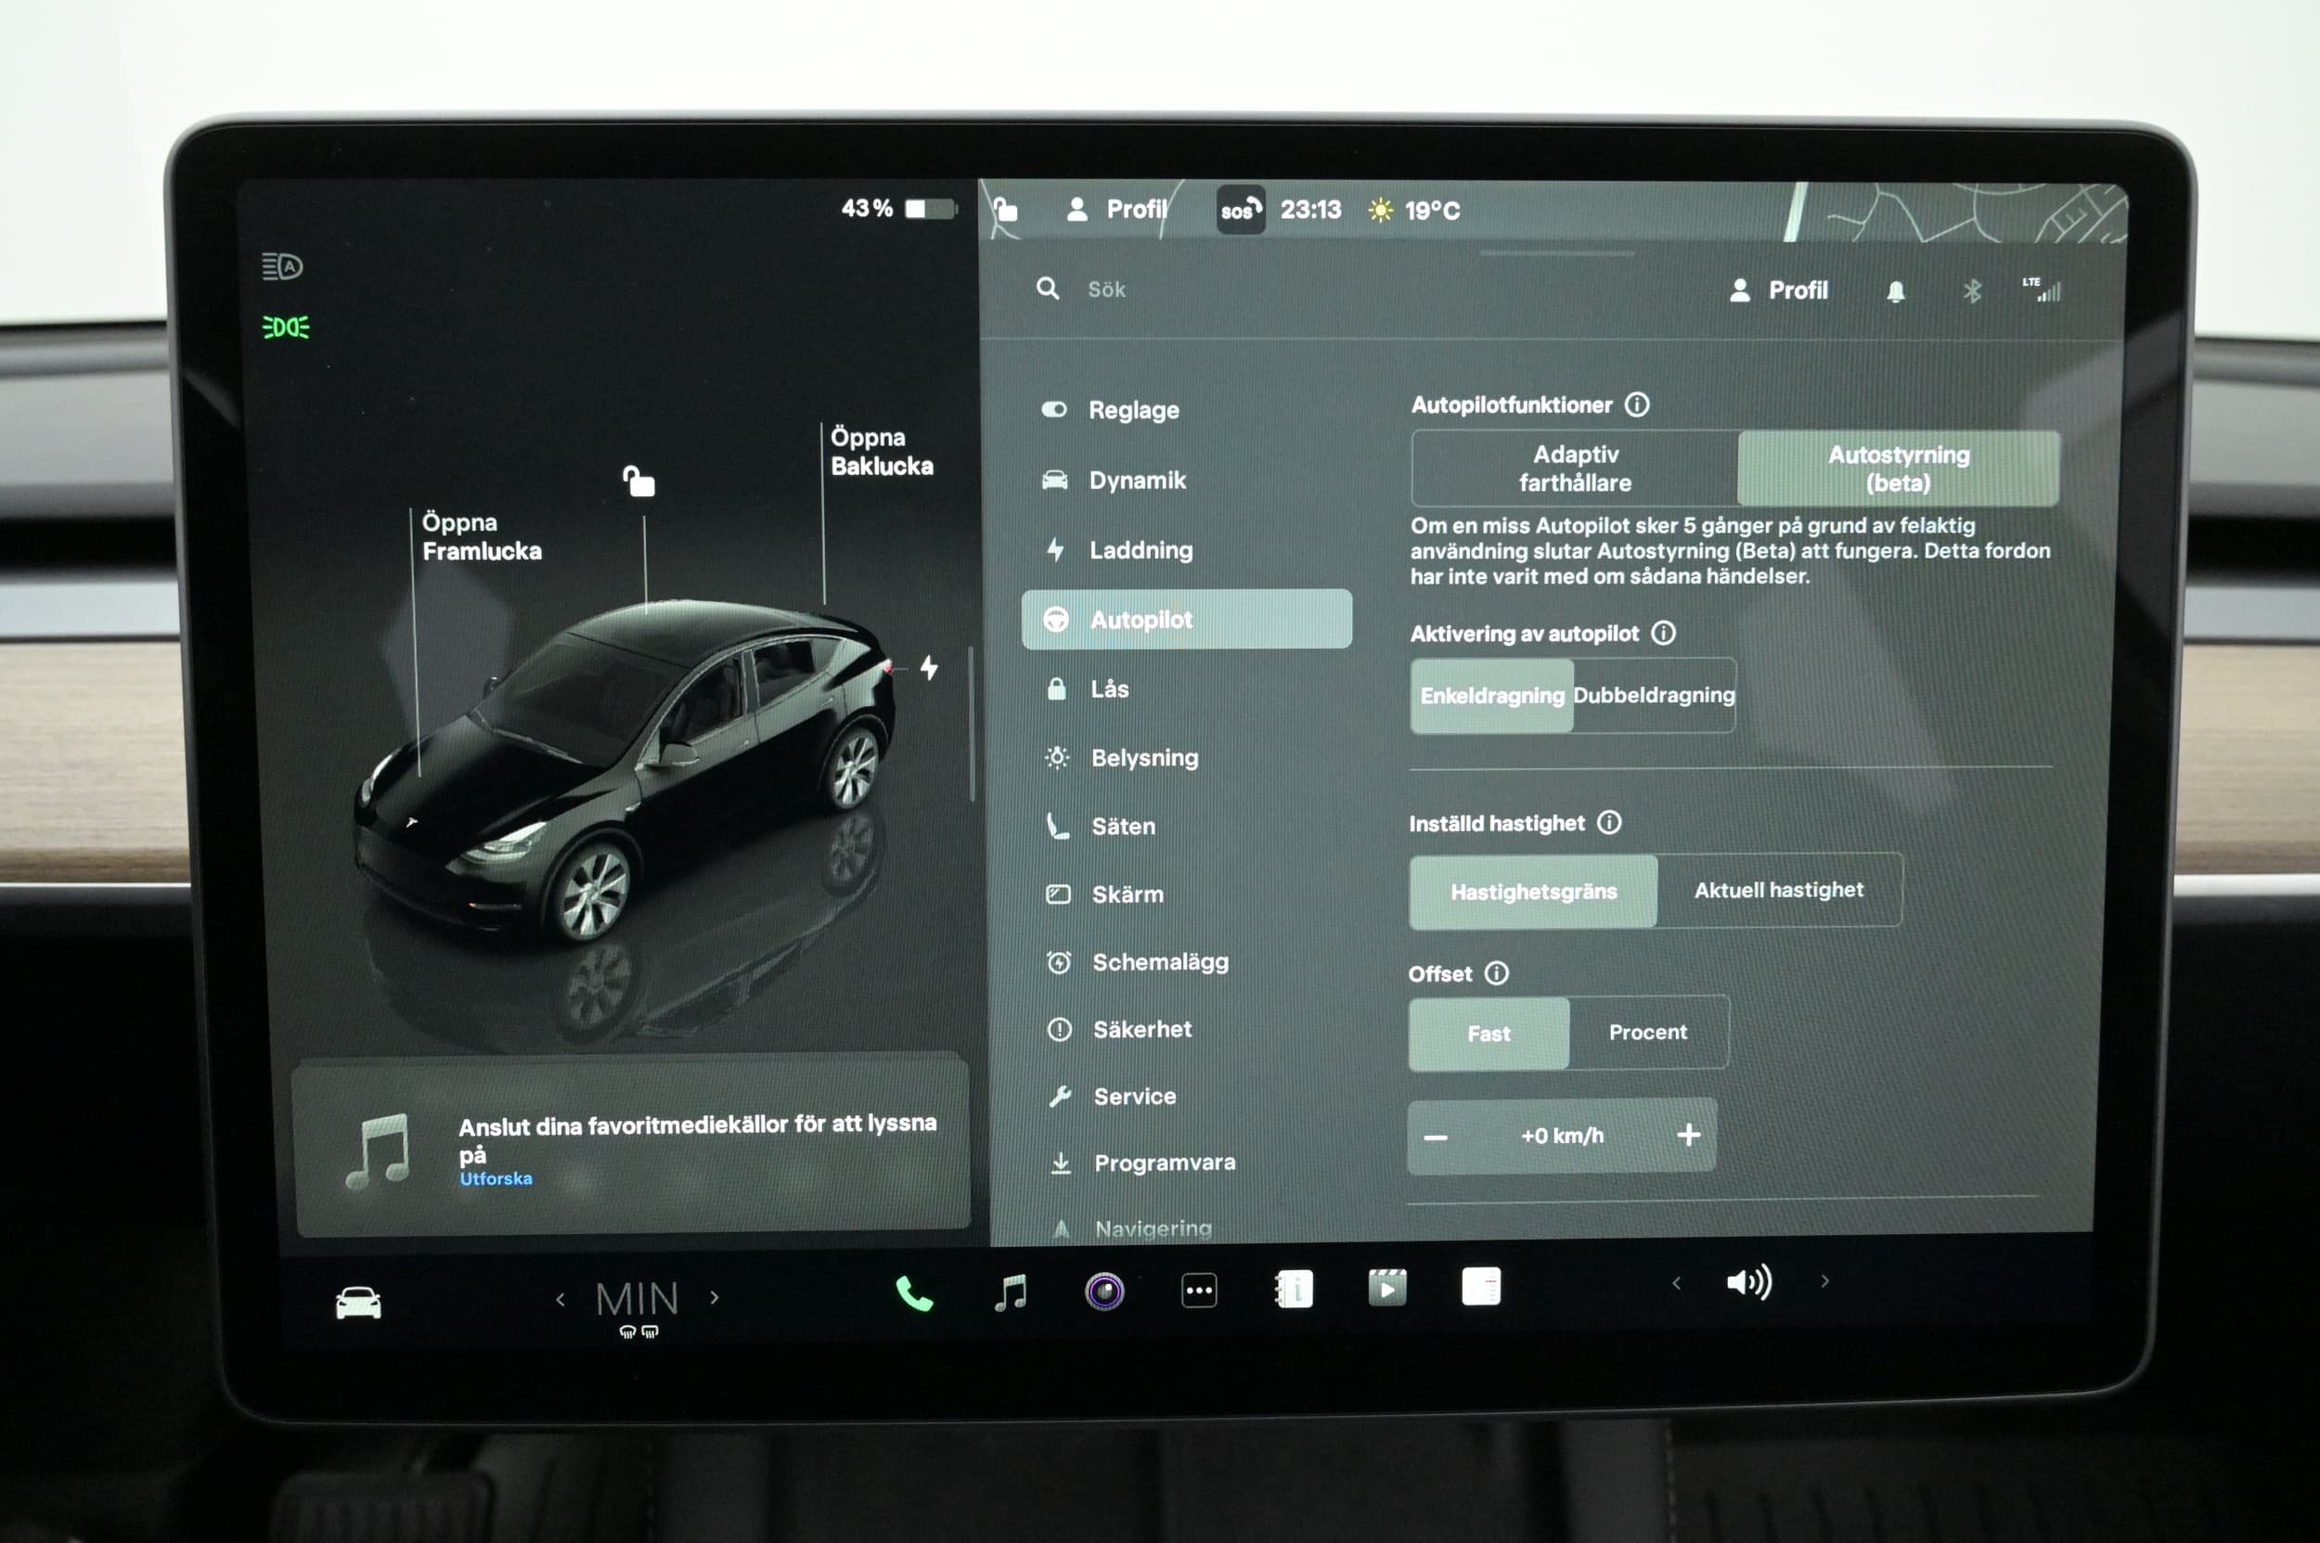This screenshot has height=1543, width=2320.
Task: Tap the unlock icon in status bar
Action: point(1004,209)
